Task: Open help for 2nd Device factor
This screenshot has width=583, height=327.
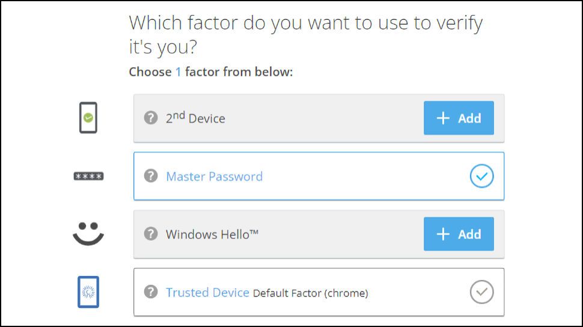Action: 151,118
